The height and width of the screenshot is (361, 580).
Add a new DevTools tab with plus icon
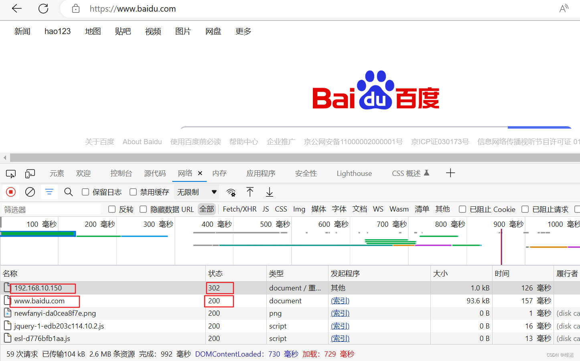[450, 173]
